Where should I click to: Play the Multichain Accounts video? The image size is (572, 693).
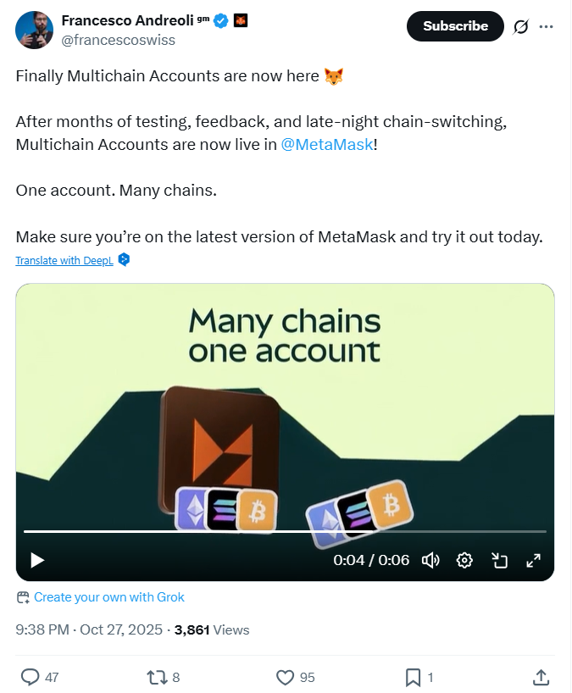pos(37,560)
